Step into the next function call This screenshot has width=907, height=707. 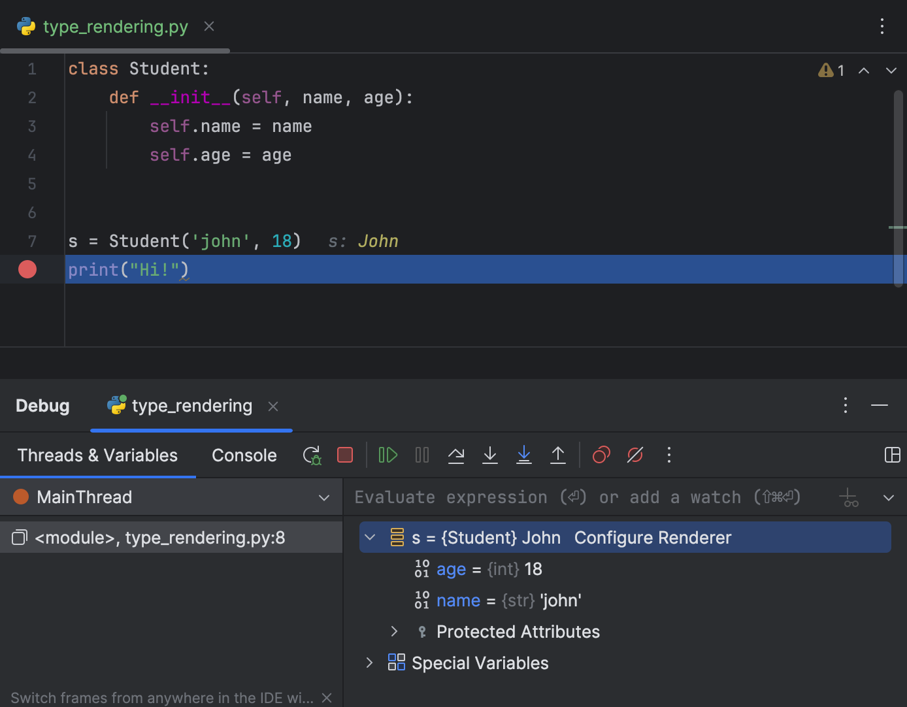click(x=489, y=455)
